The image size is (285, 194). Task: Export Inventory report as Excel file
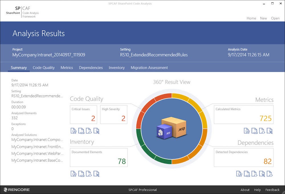(x=96, y=174)
